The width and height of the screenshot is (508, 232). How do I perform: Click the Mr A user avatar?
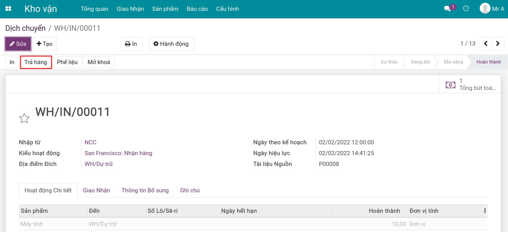tap(485, 8)
